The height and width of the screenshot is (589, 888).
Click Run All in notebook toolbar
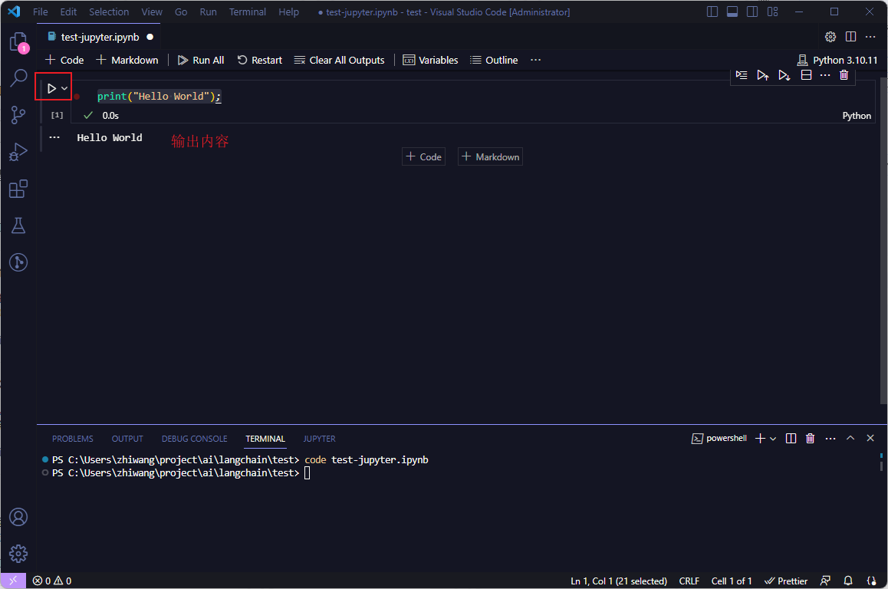pyautogui.click(x=201, y=60)
